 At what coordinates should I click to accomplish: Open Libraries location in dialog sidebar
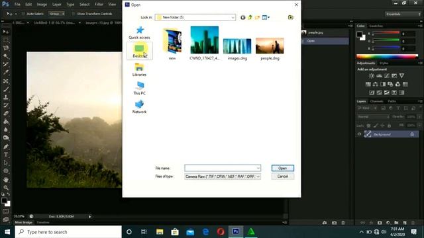point(140,69)
